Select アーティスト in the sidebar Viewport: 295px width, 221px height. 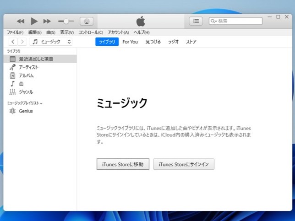coord(40,67)
